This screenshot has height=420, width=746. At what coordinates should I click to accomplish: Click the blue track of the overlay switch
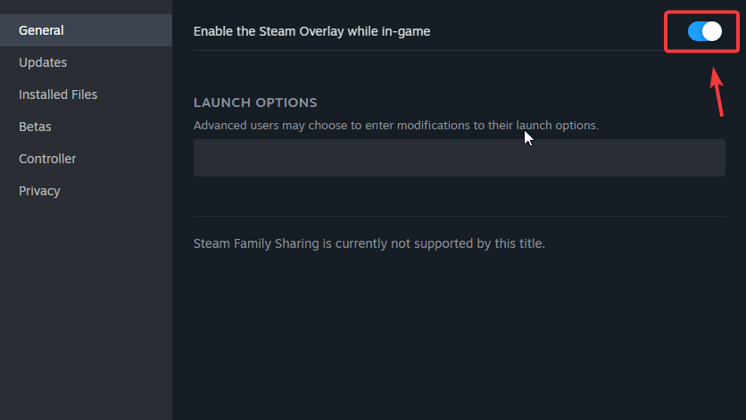point(695,31)
